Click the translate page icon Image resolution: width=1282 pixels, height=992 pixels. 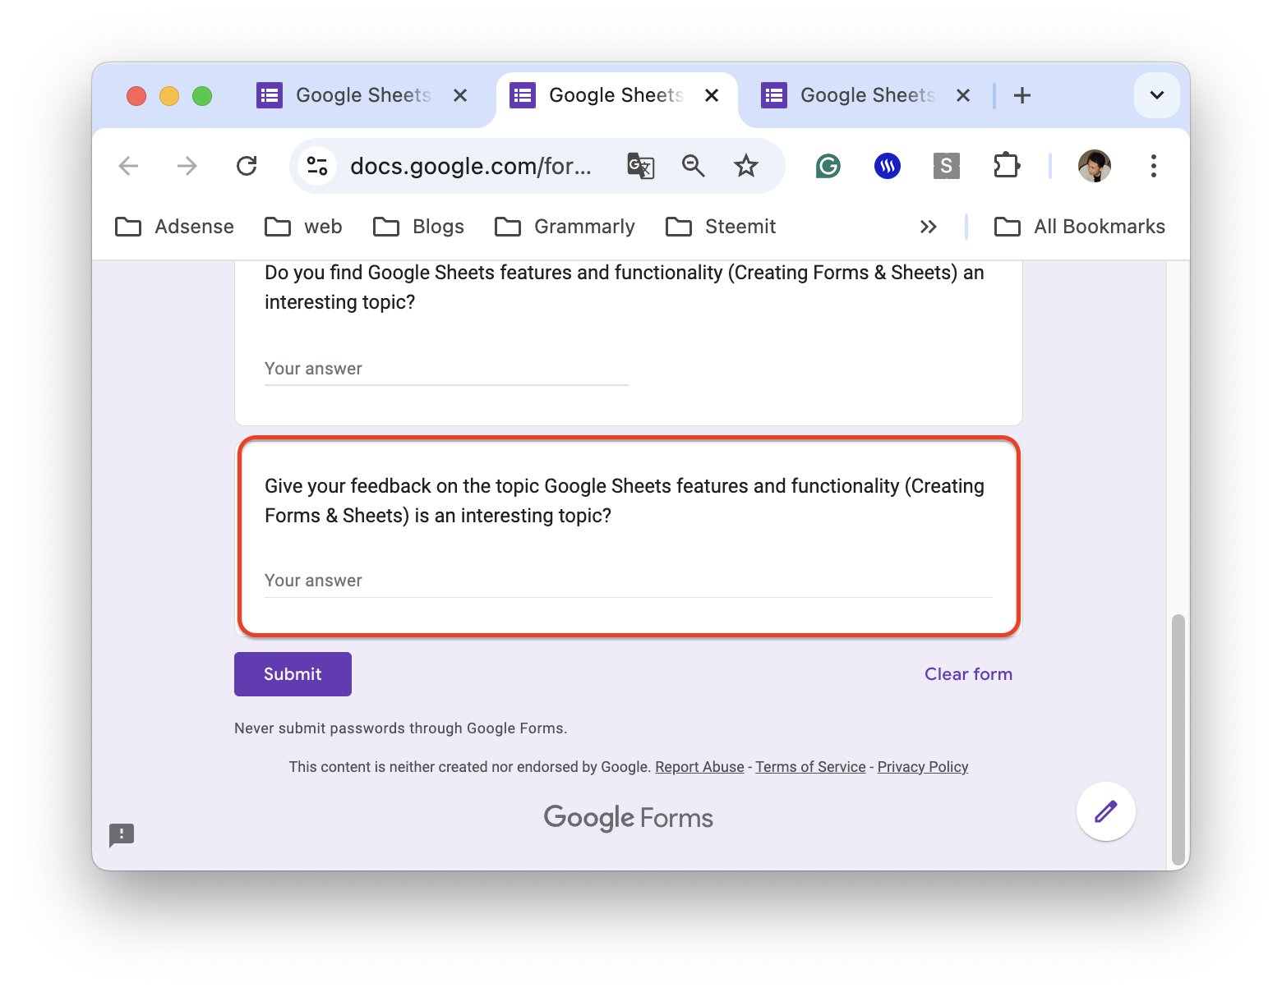coord(640,166)
